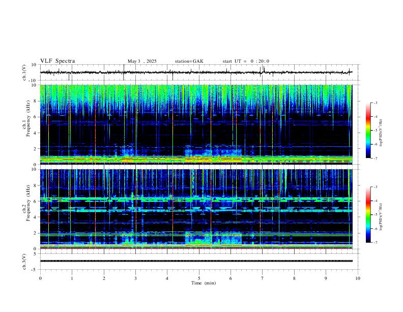This screenshot has height=312, width=403.
Task: Click the lower colorbar's '-5' tick label
Action: point(376,215)
